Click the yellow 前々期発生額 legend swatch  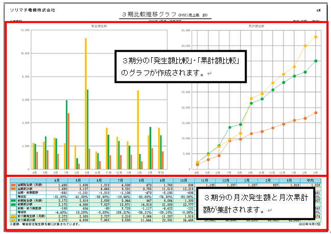coord(13,216)
